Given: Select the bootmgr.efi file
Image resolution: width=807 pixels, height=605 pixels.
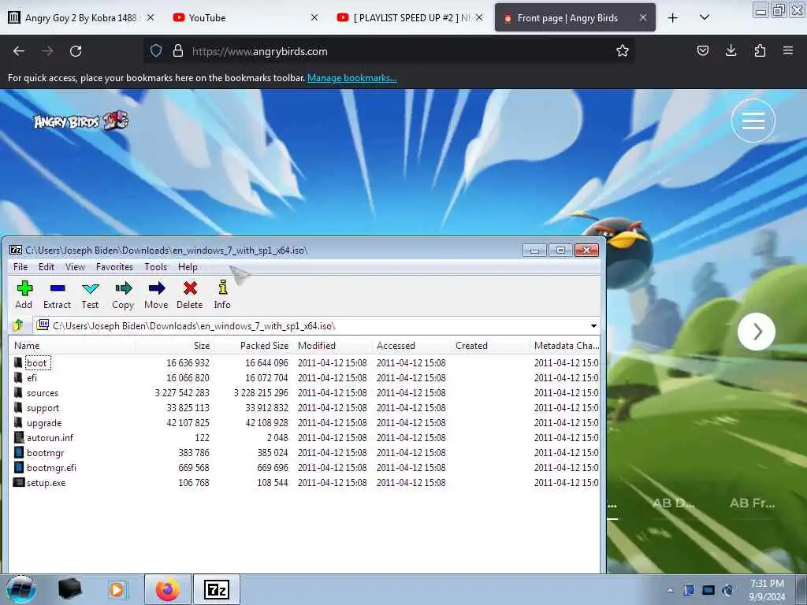Looking at the screenshot, I should pos(51,468).
